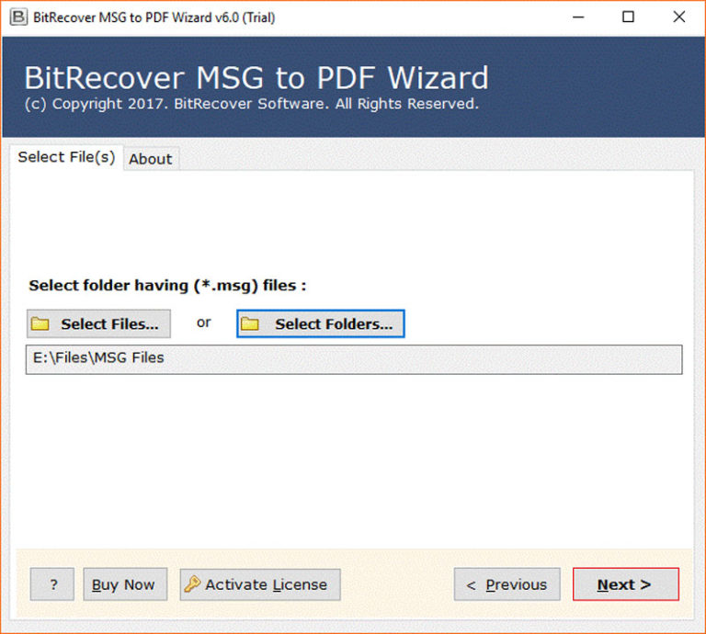Image resolution: width=706 pixels, height=634 pixels.
Task: Click the BitRecover app icon in title bar
Action: (18, 17)
